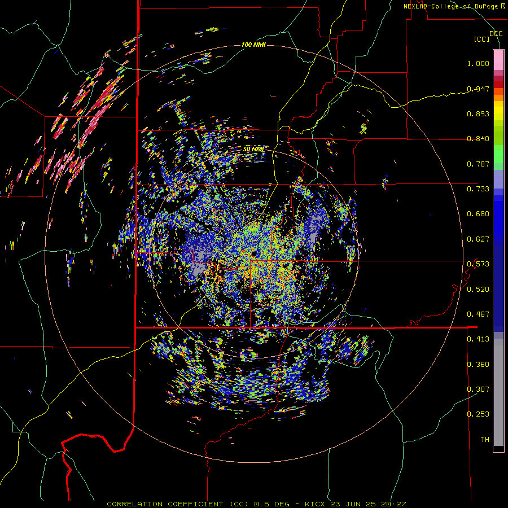508x508 pixels.
Task: Click the 1.000 scale value
Action: point(478,63)
